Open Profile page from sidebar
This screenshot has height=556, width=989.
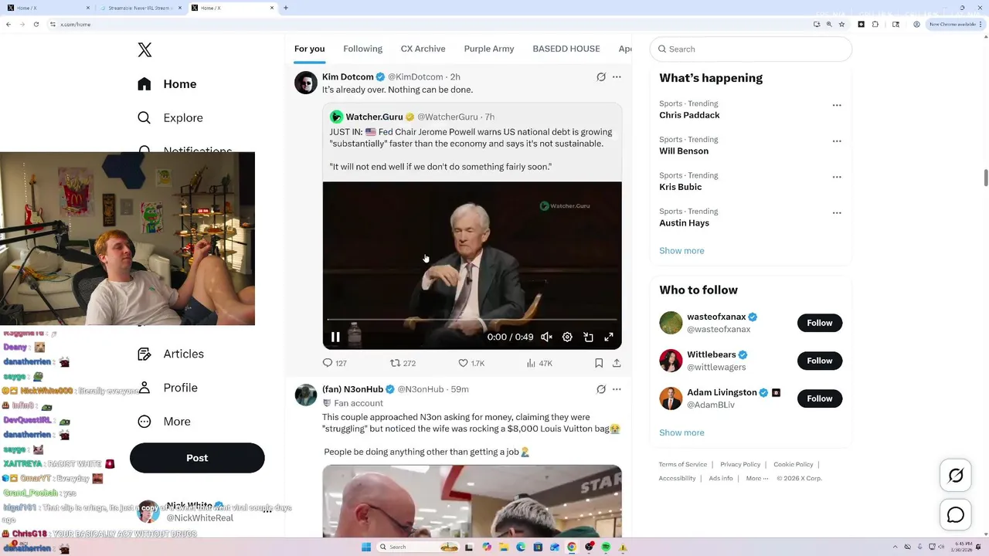pyautogui.click(x=168, y=388)
